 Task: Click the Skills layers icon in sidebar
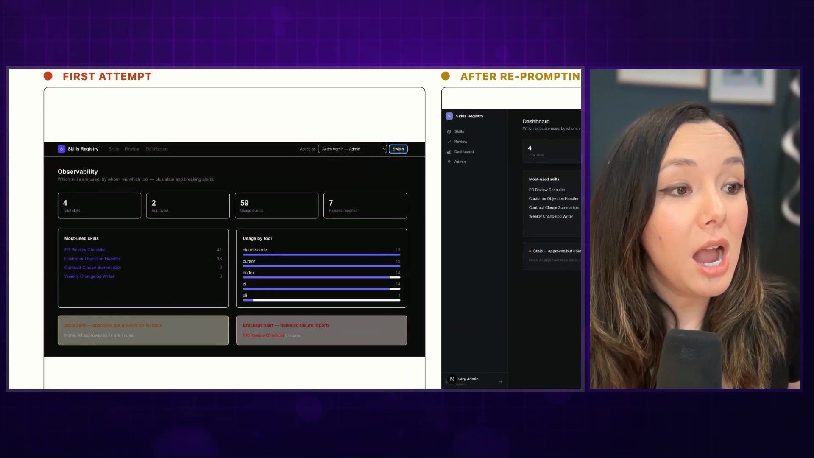point(449,131)
